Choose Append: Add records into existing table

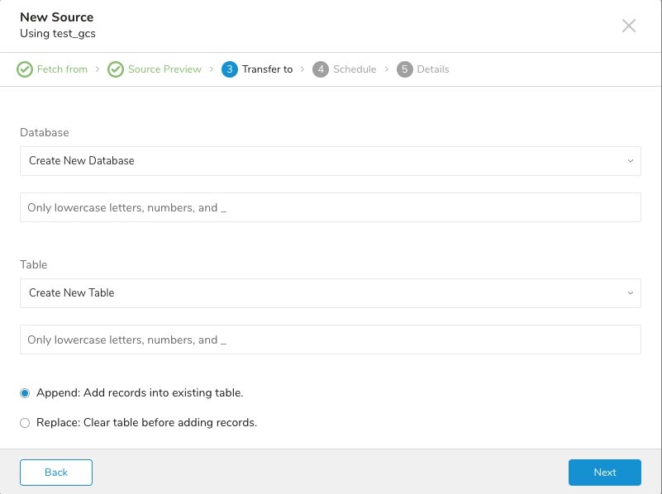click(140, 392)
